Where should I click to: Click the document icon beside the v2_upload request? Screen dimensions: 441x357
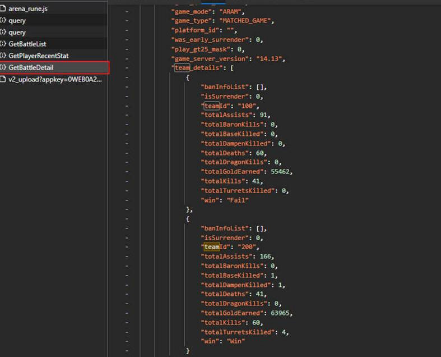pos(4,80)
